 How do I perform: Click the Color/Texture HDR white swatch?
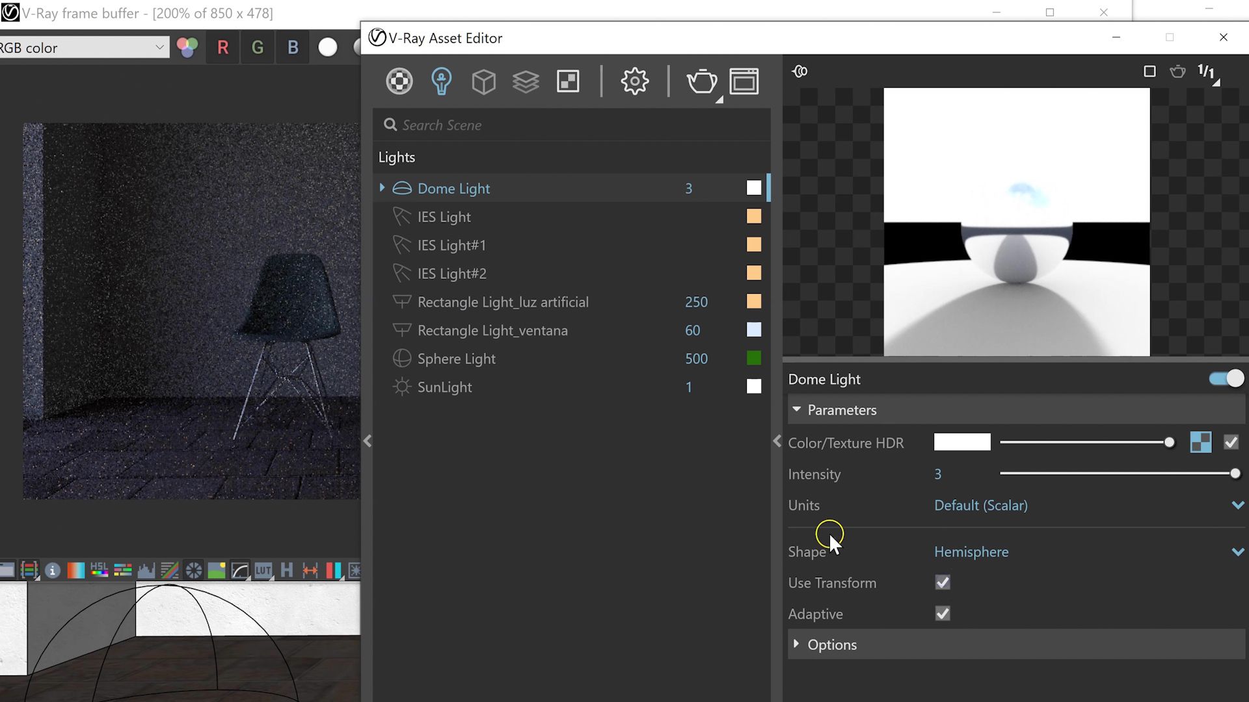point(961,443)
